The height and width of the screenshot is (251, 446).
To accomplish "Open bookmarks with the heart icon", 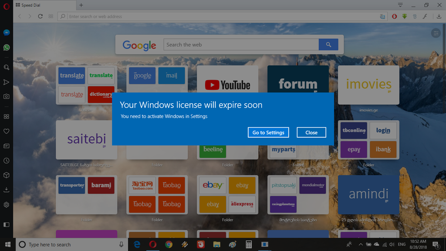I will (x=6, y=131).
